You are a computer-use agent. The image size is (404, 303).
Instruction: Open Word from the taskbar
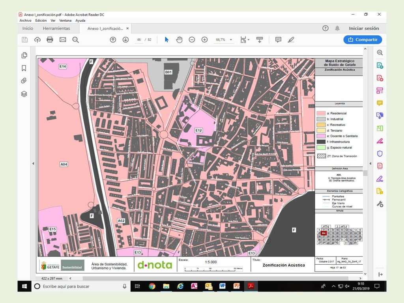coord(223,286)
